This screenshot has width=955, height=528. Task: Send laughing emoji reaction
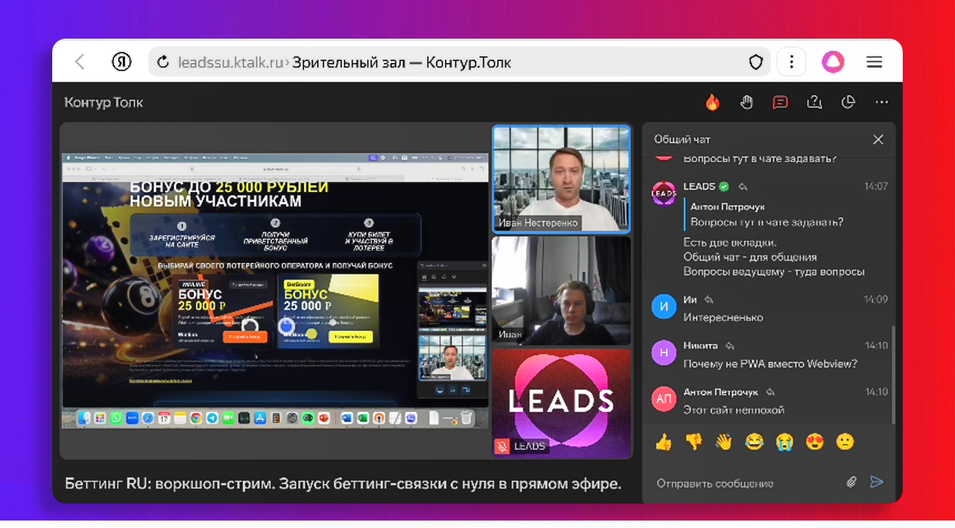click(x=754, y=443)
